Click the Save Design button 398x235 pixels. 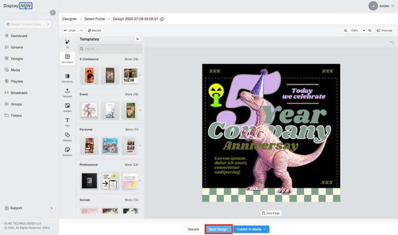pos(218,229)
